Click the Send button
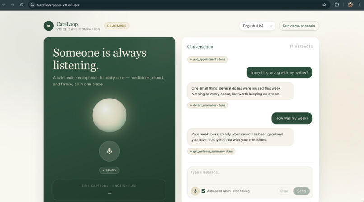The height and width of the screenshot is (202, 364). [x=301, y=191]
